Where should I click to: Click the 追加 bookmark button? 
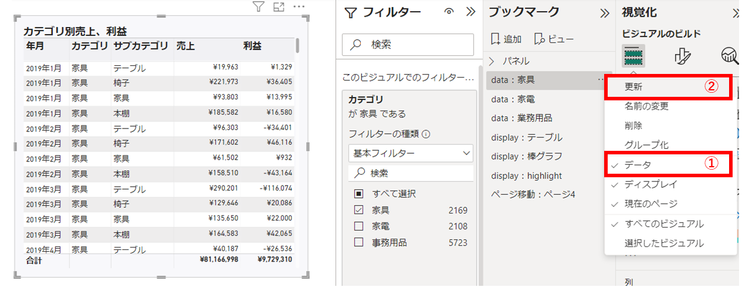[x=506, y=39]
